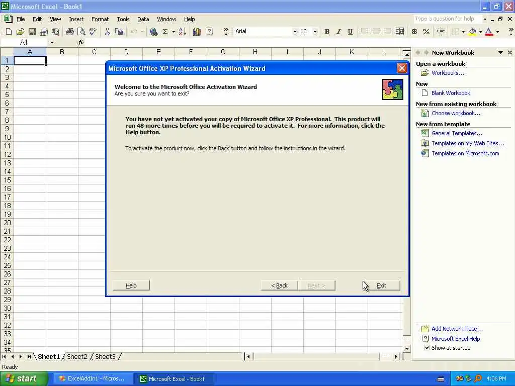Click the Insert Hyperlink globe icon
The image size is (515, 386).
coord(153,32)
